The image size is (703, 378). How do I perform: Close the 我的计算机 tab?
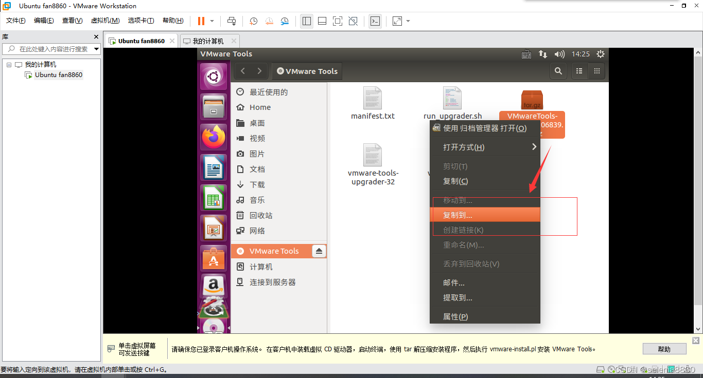pos(234,41)
